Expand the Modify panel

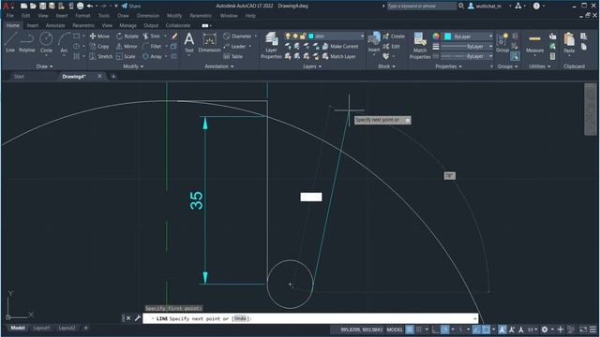click(133, 66)
